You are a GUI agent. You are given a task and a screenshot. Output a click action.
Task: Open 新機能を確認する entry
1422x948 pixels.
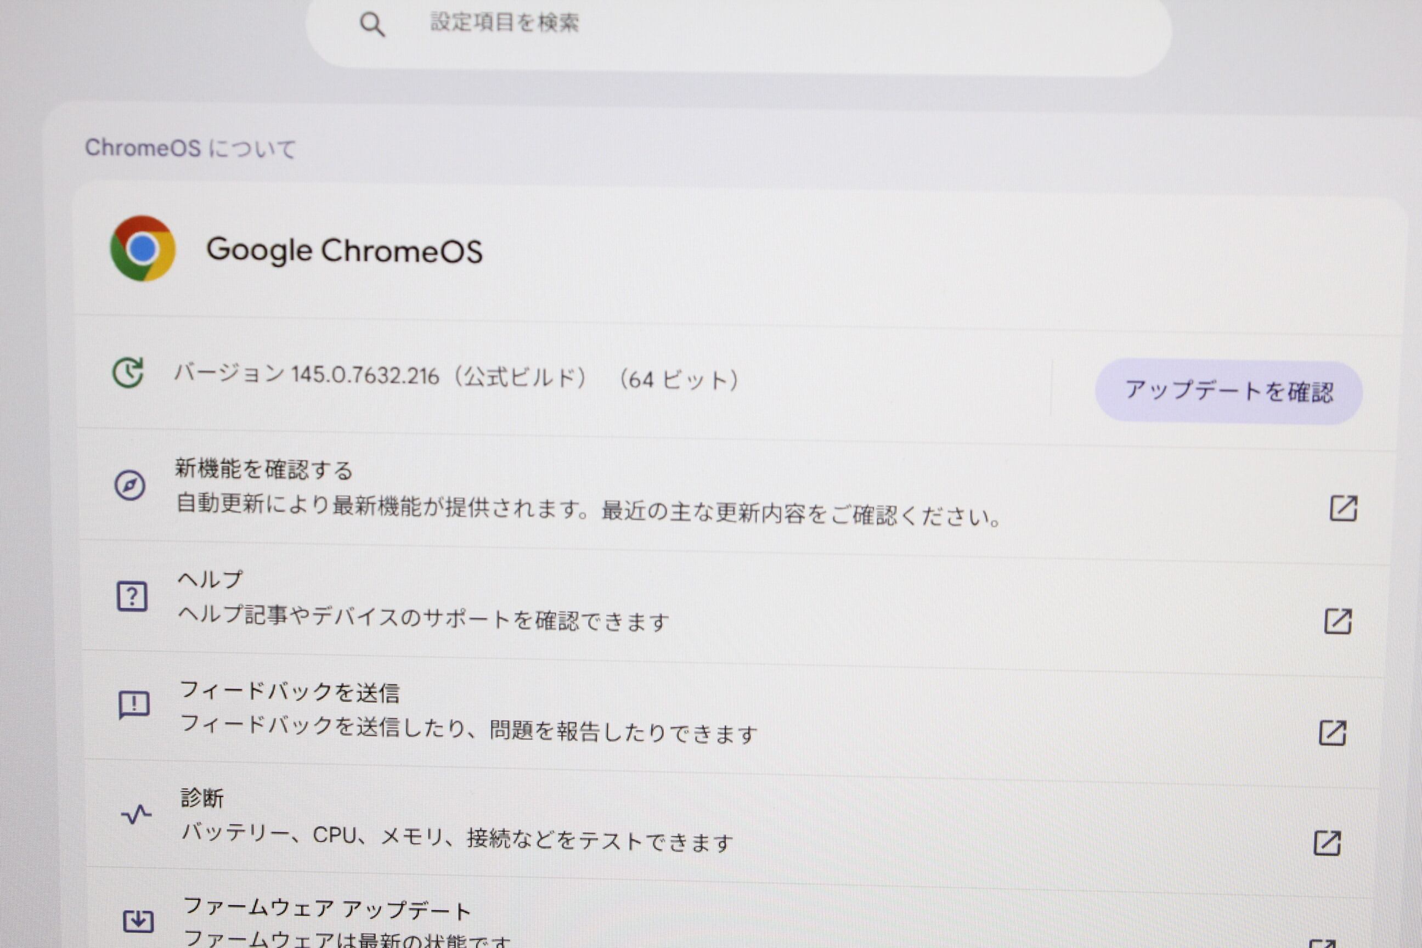click(x=264, y=470)
